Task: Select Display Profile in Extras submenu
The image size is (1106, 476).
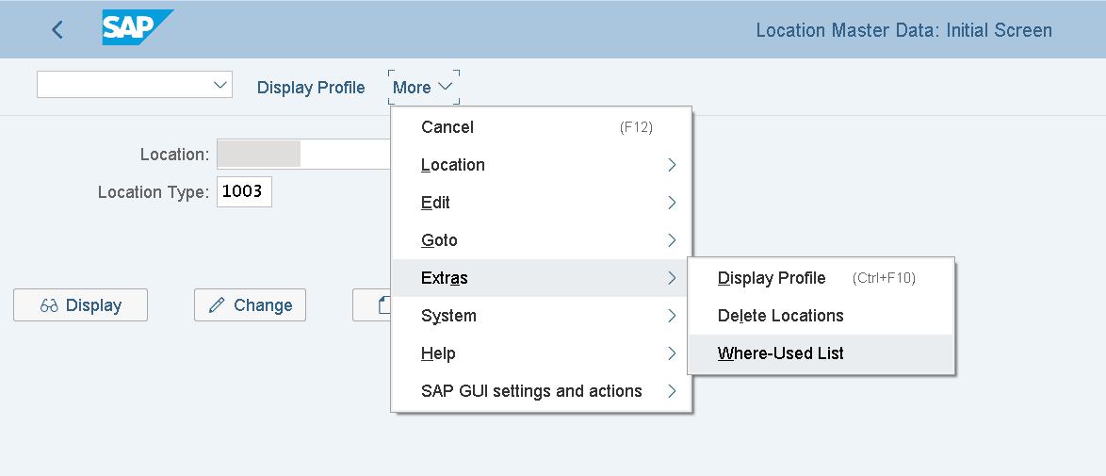Action: click(x=772, y=278)
